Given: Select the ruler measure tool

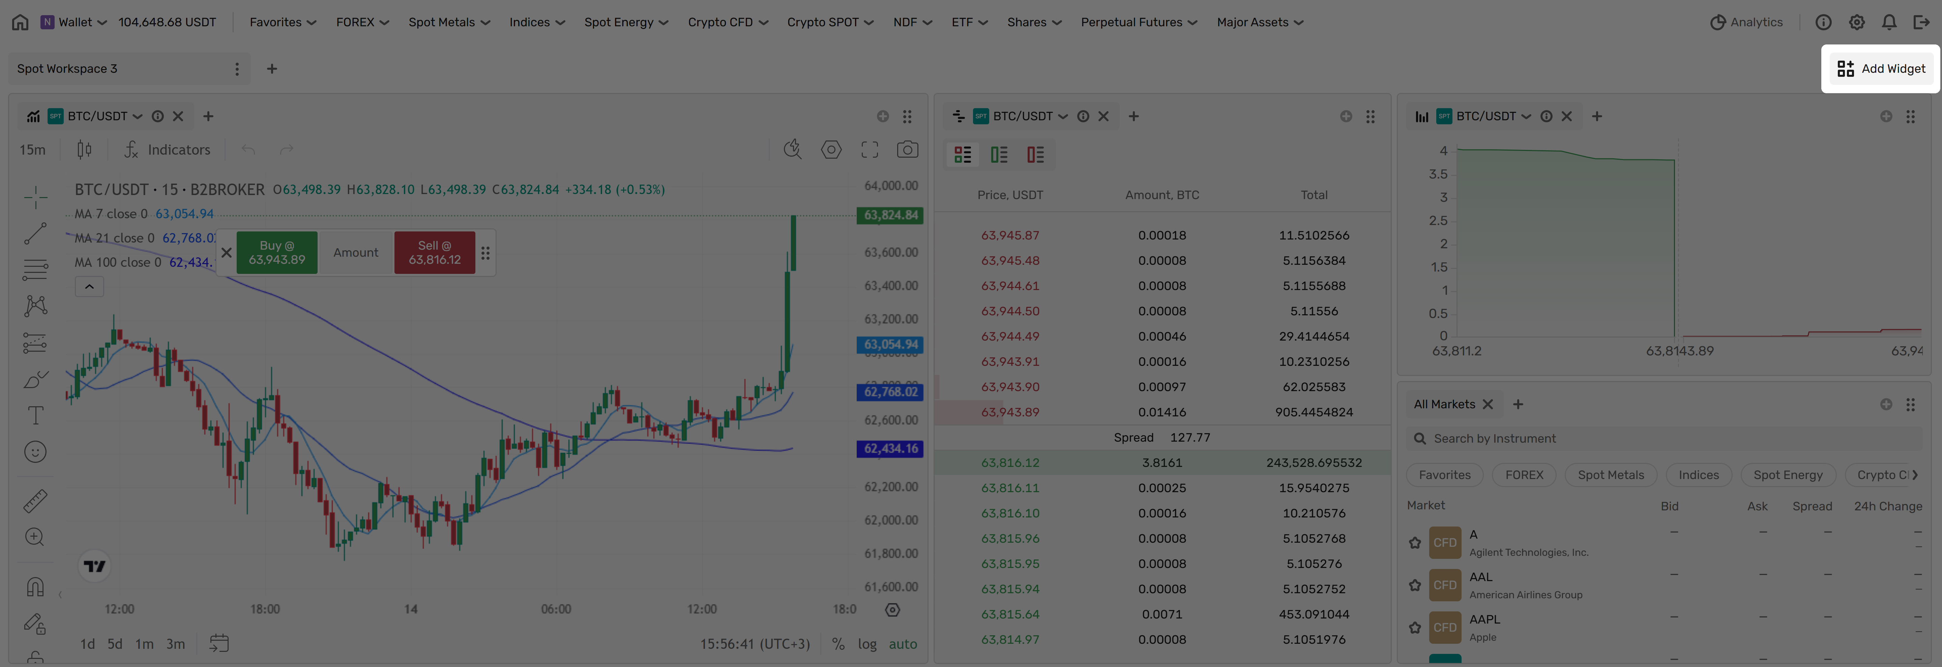Looking at the screenshot, I should pos(35,501).
